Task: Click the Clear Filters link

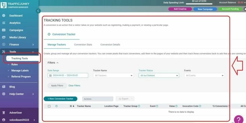Action: (x=74, y=86)
